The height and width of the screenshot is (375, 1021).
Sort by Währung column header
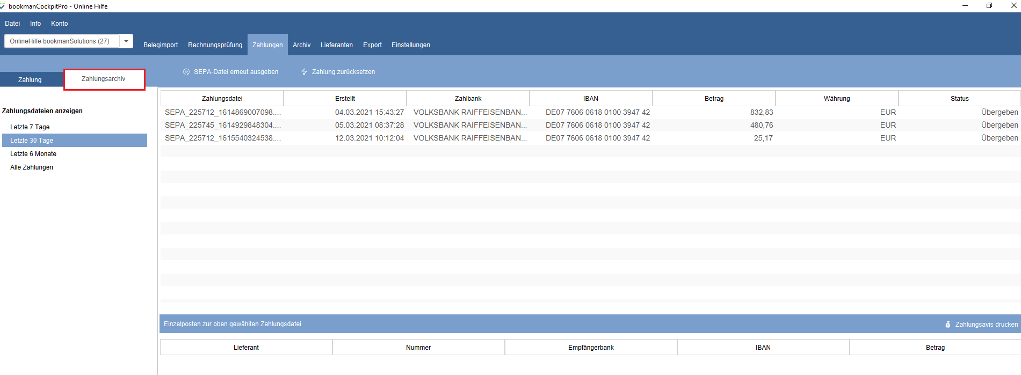pyautogui.click(x=837, y=99)
